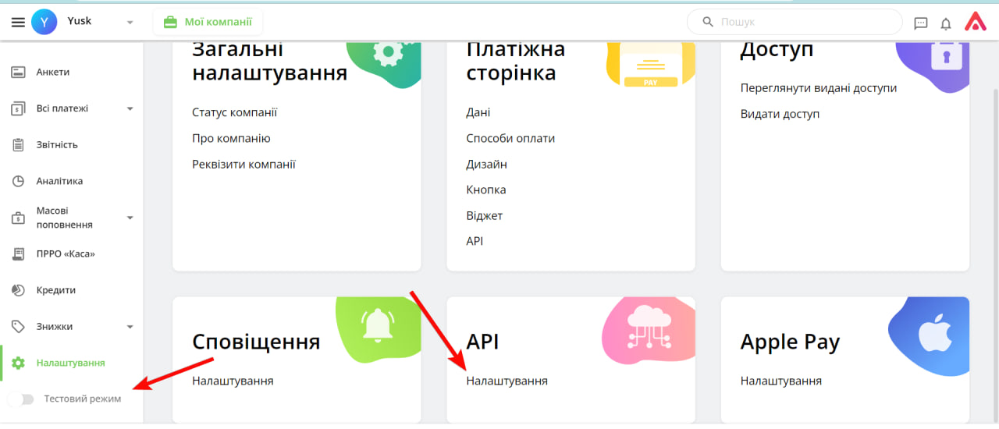Expand the Знижки submenu arrow

click(130, 327)
